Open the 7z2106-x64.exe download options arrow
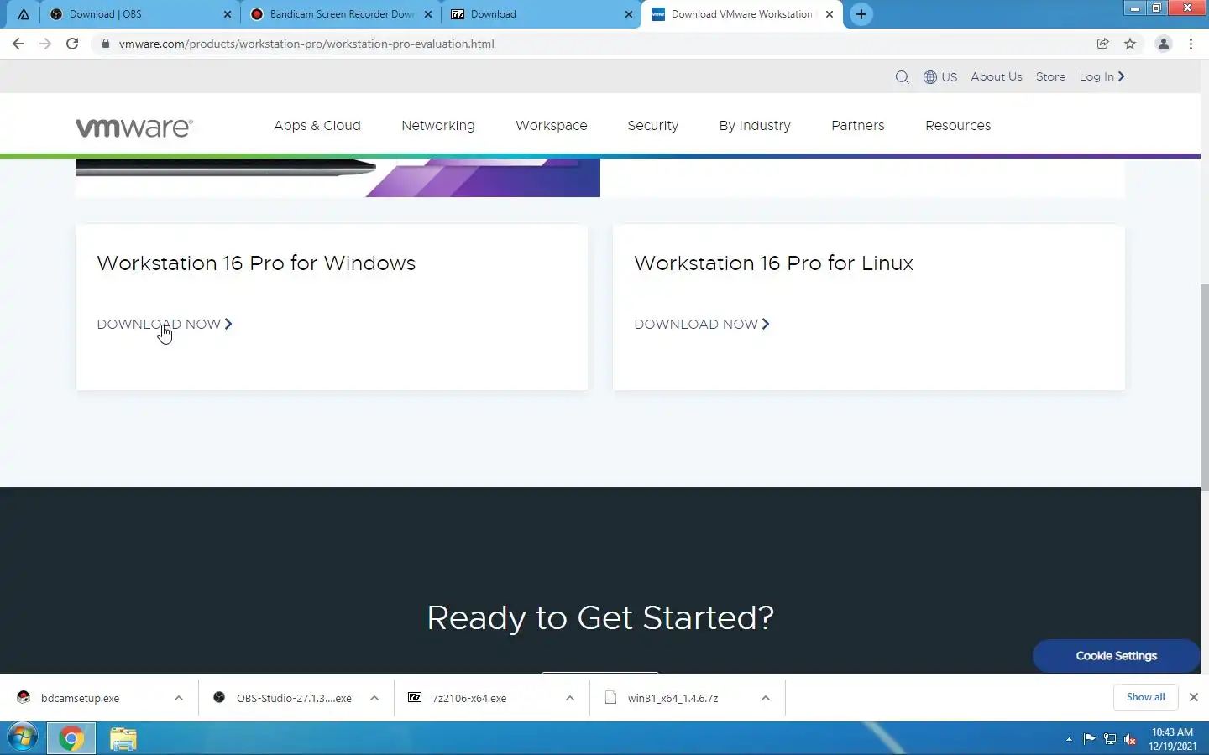Screen dimensions: 1209x755 (570, 698)
